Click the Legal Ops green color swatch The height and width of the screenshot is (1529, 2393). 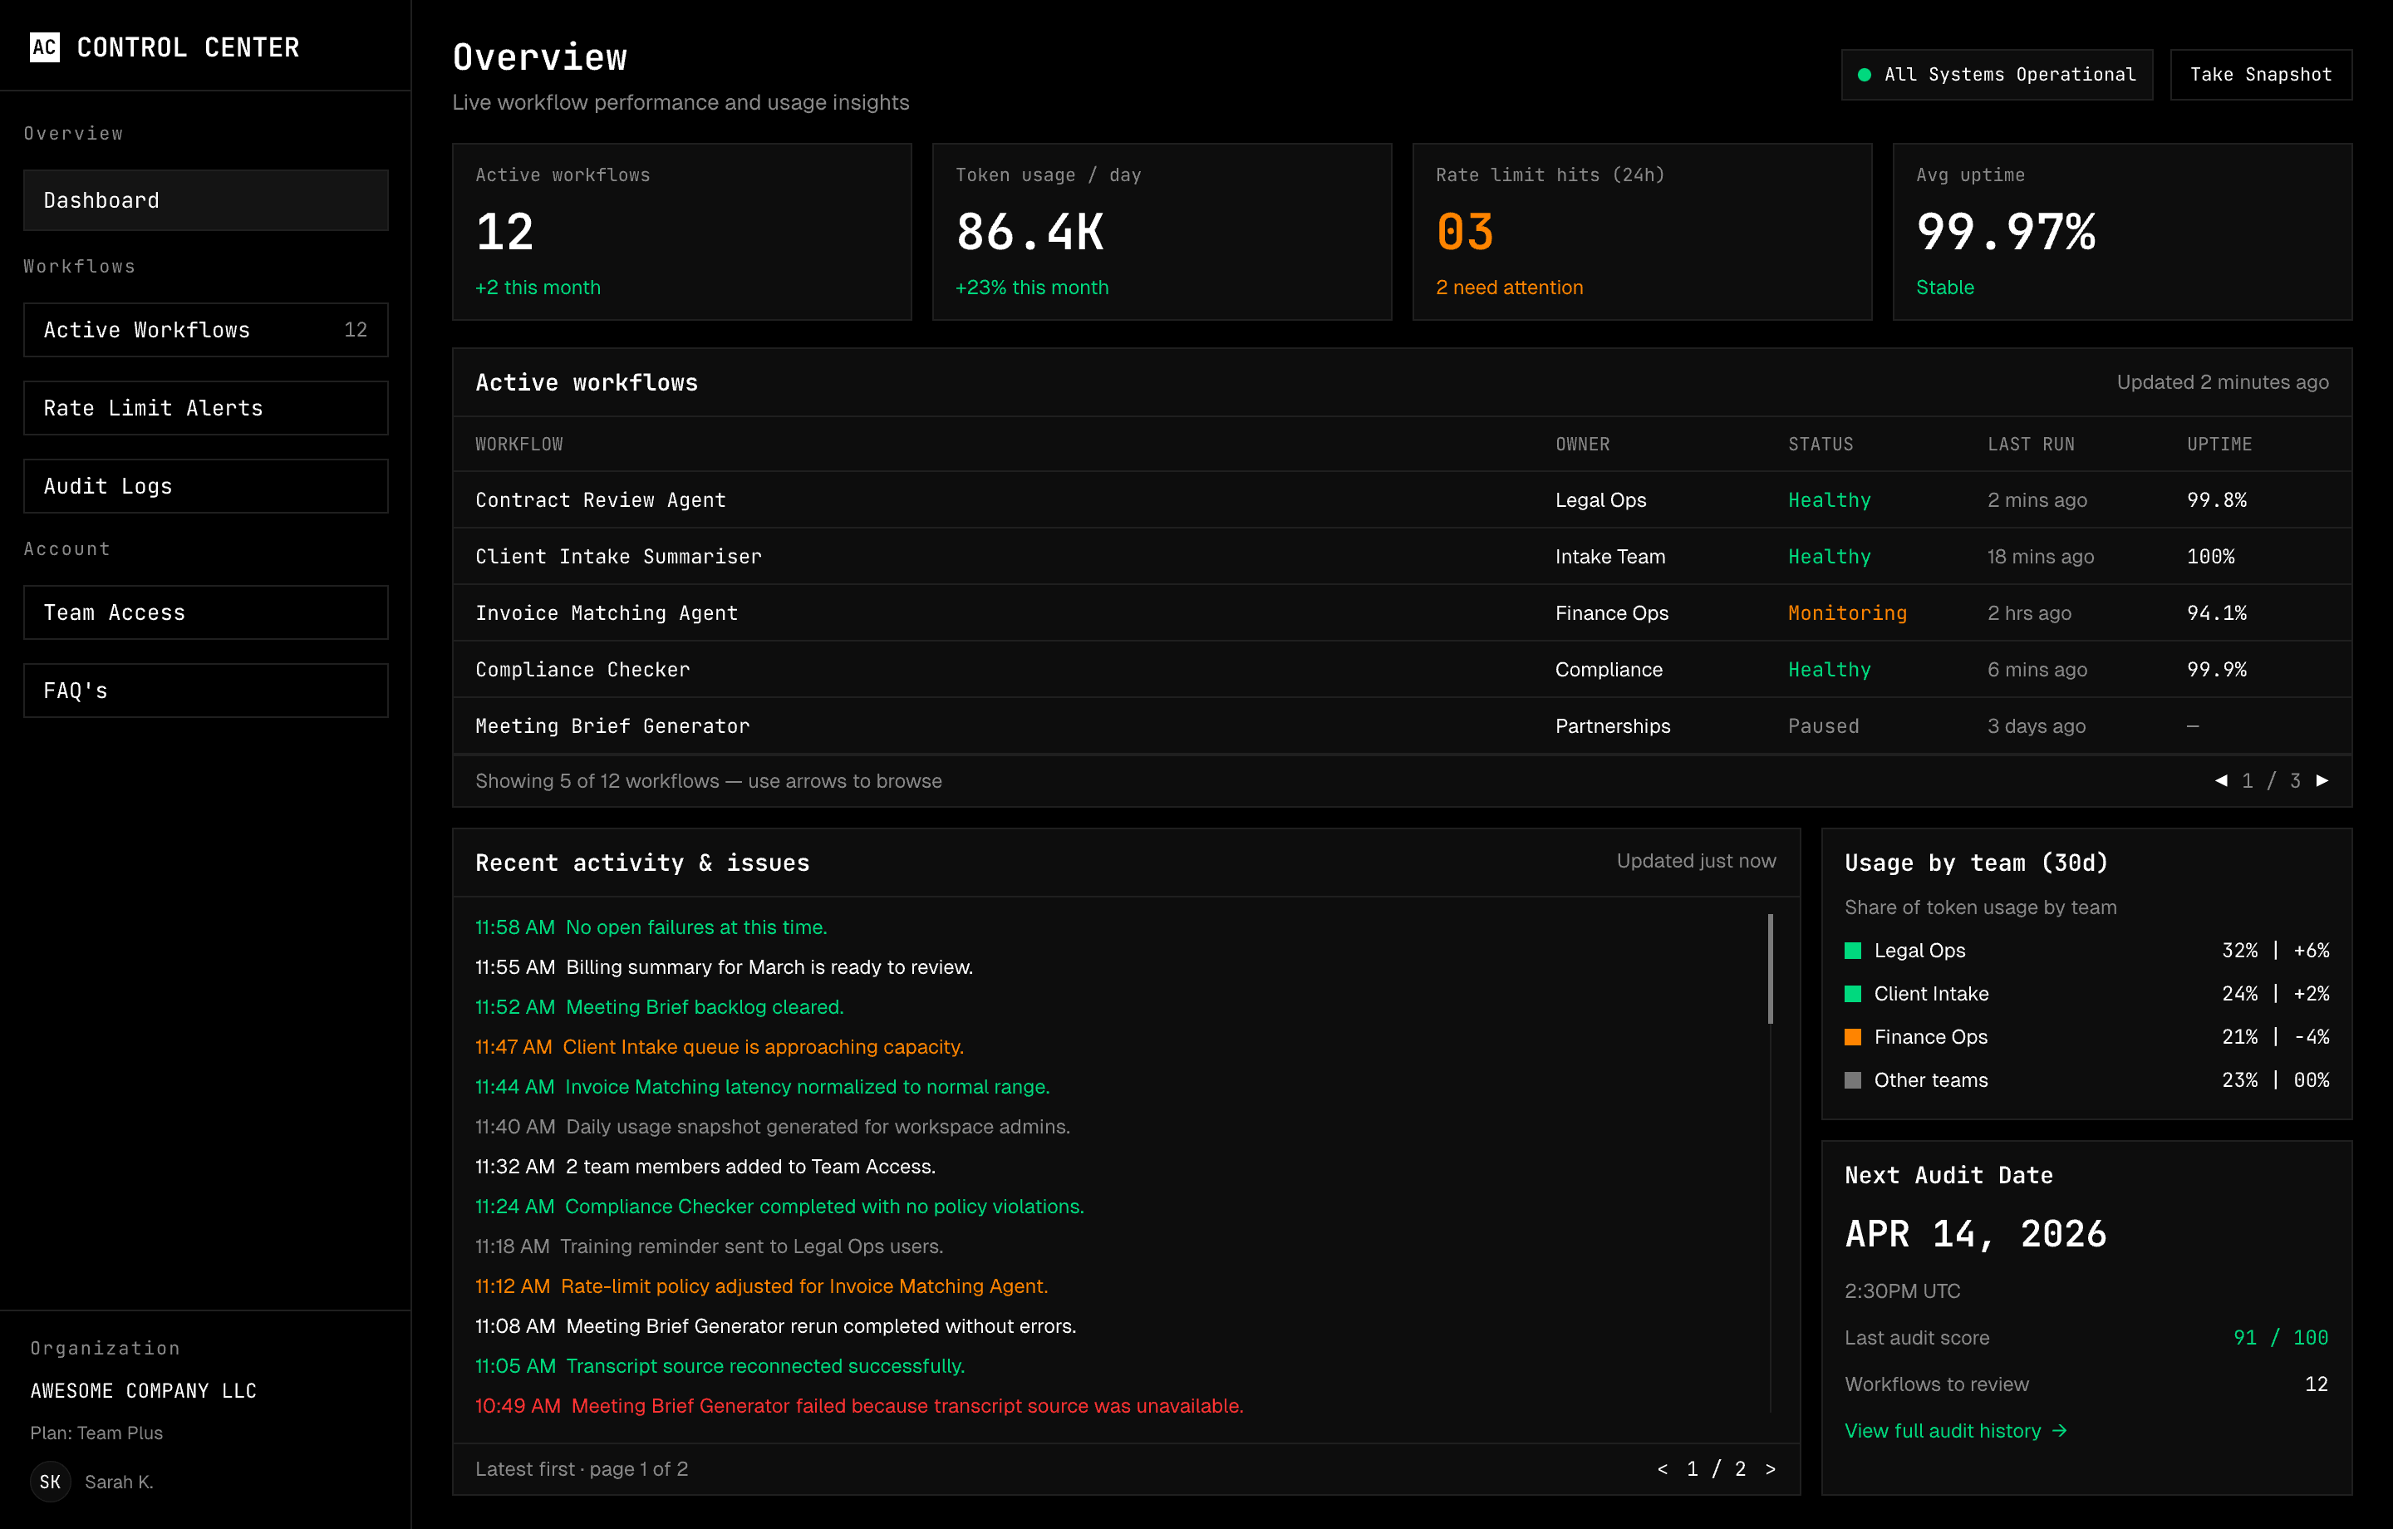(x=1854, y=951)
